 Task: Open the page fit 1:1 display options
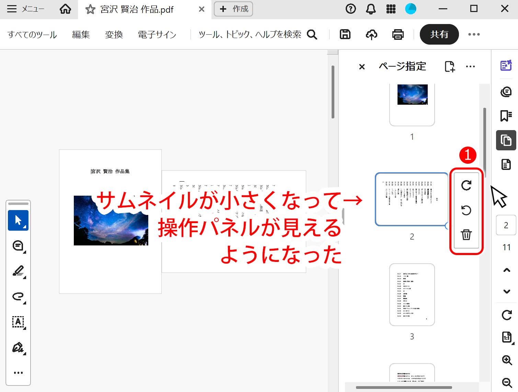[x=507, y=337]
